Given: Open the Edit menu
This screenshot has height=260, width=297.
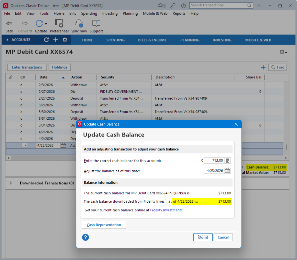Looking at the screenshot, I should pyautogui.click(x=18, y=14).
